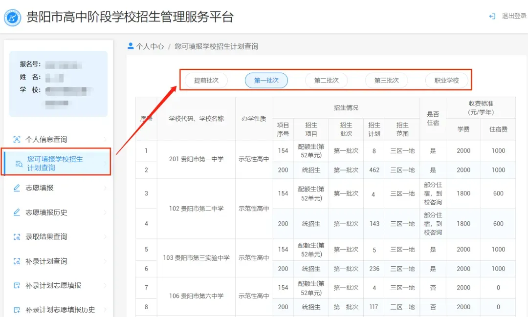
Task: Click the arrow icon beside 退出登录
Action: (493, 16)
